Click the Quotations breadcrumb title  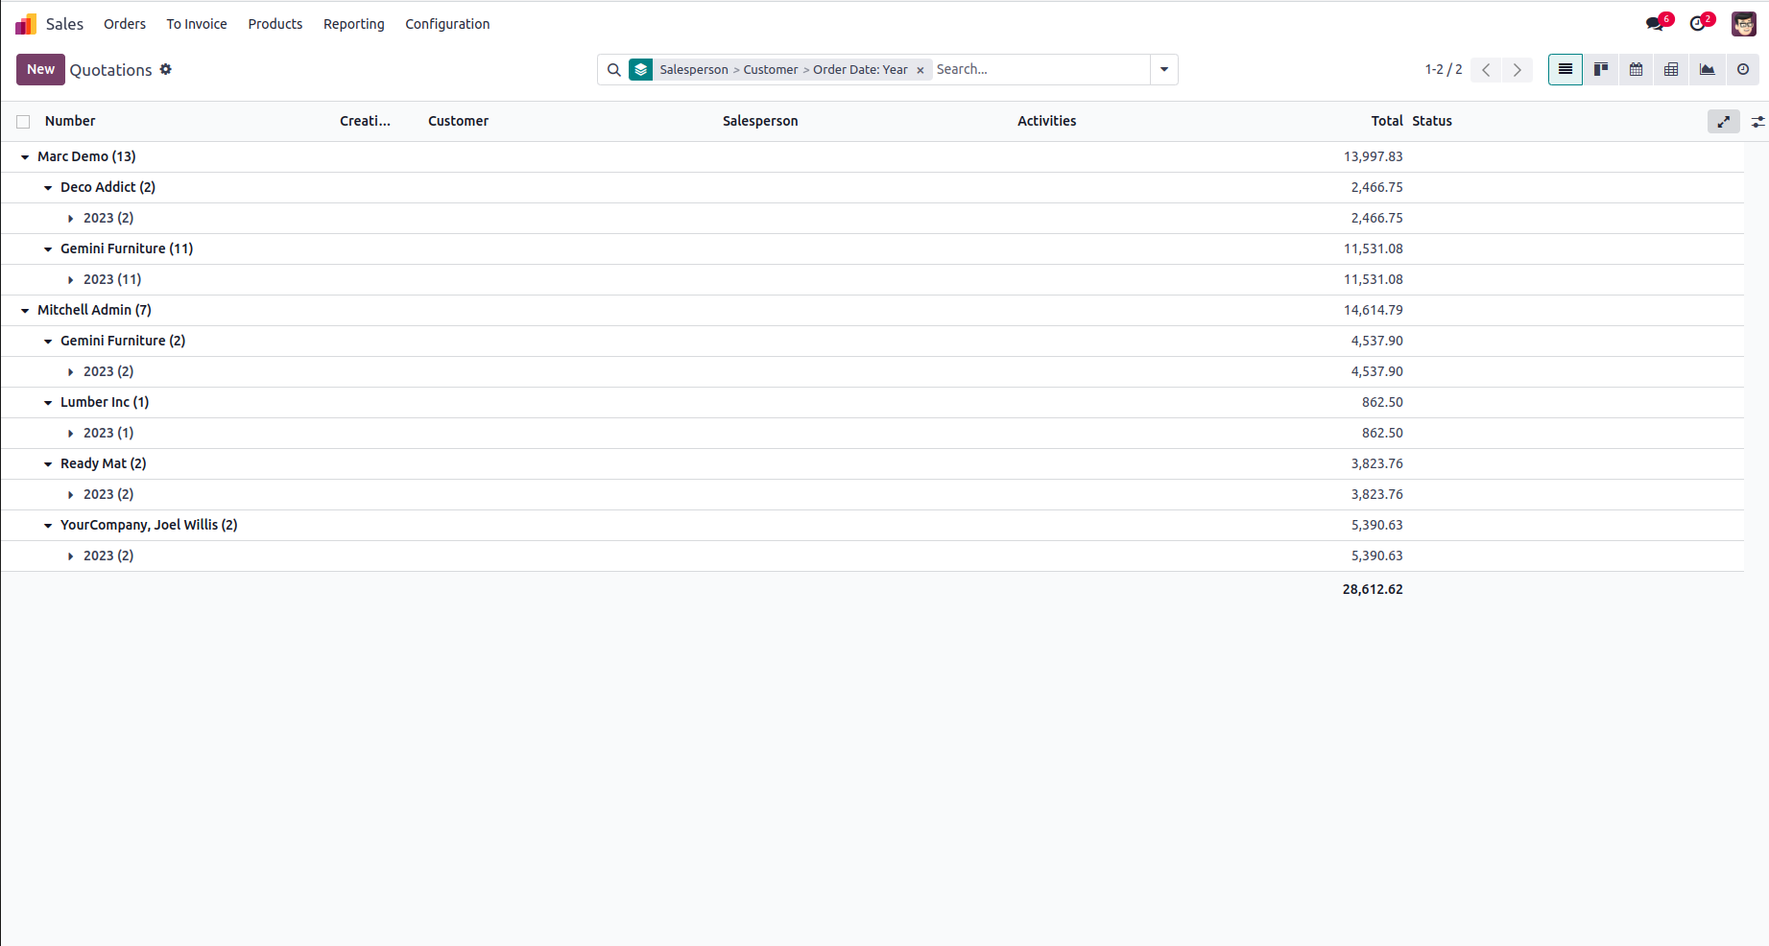tap(110, 70)
